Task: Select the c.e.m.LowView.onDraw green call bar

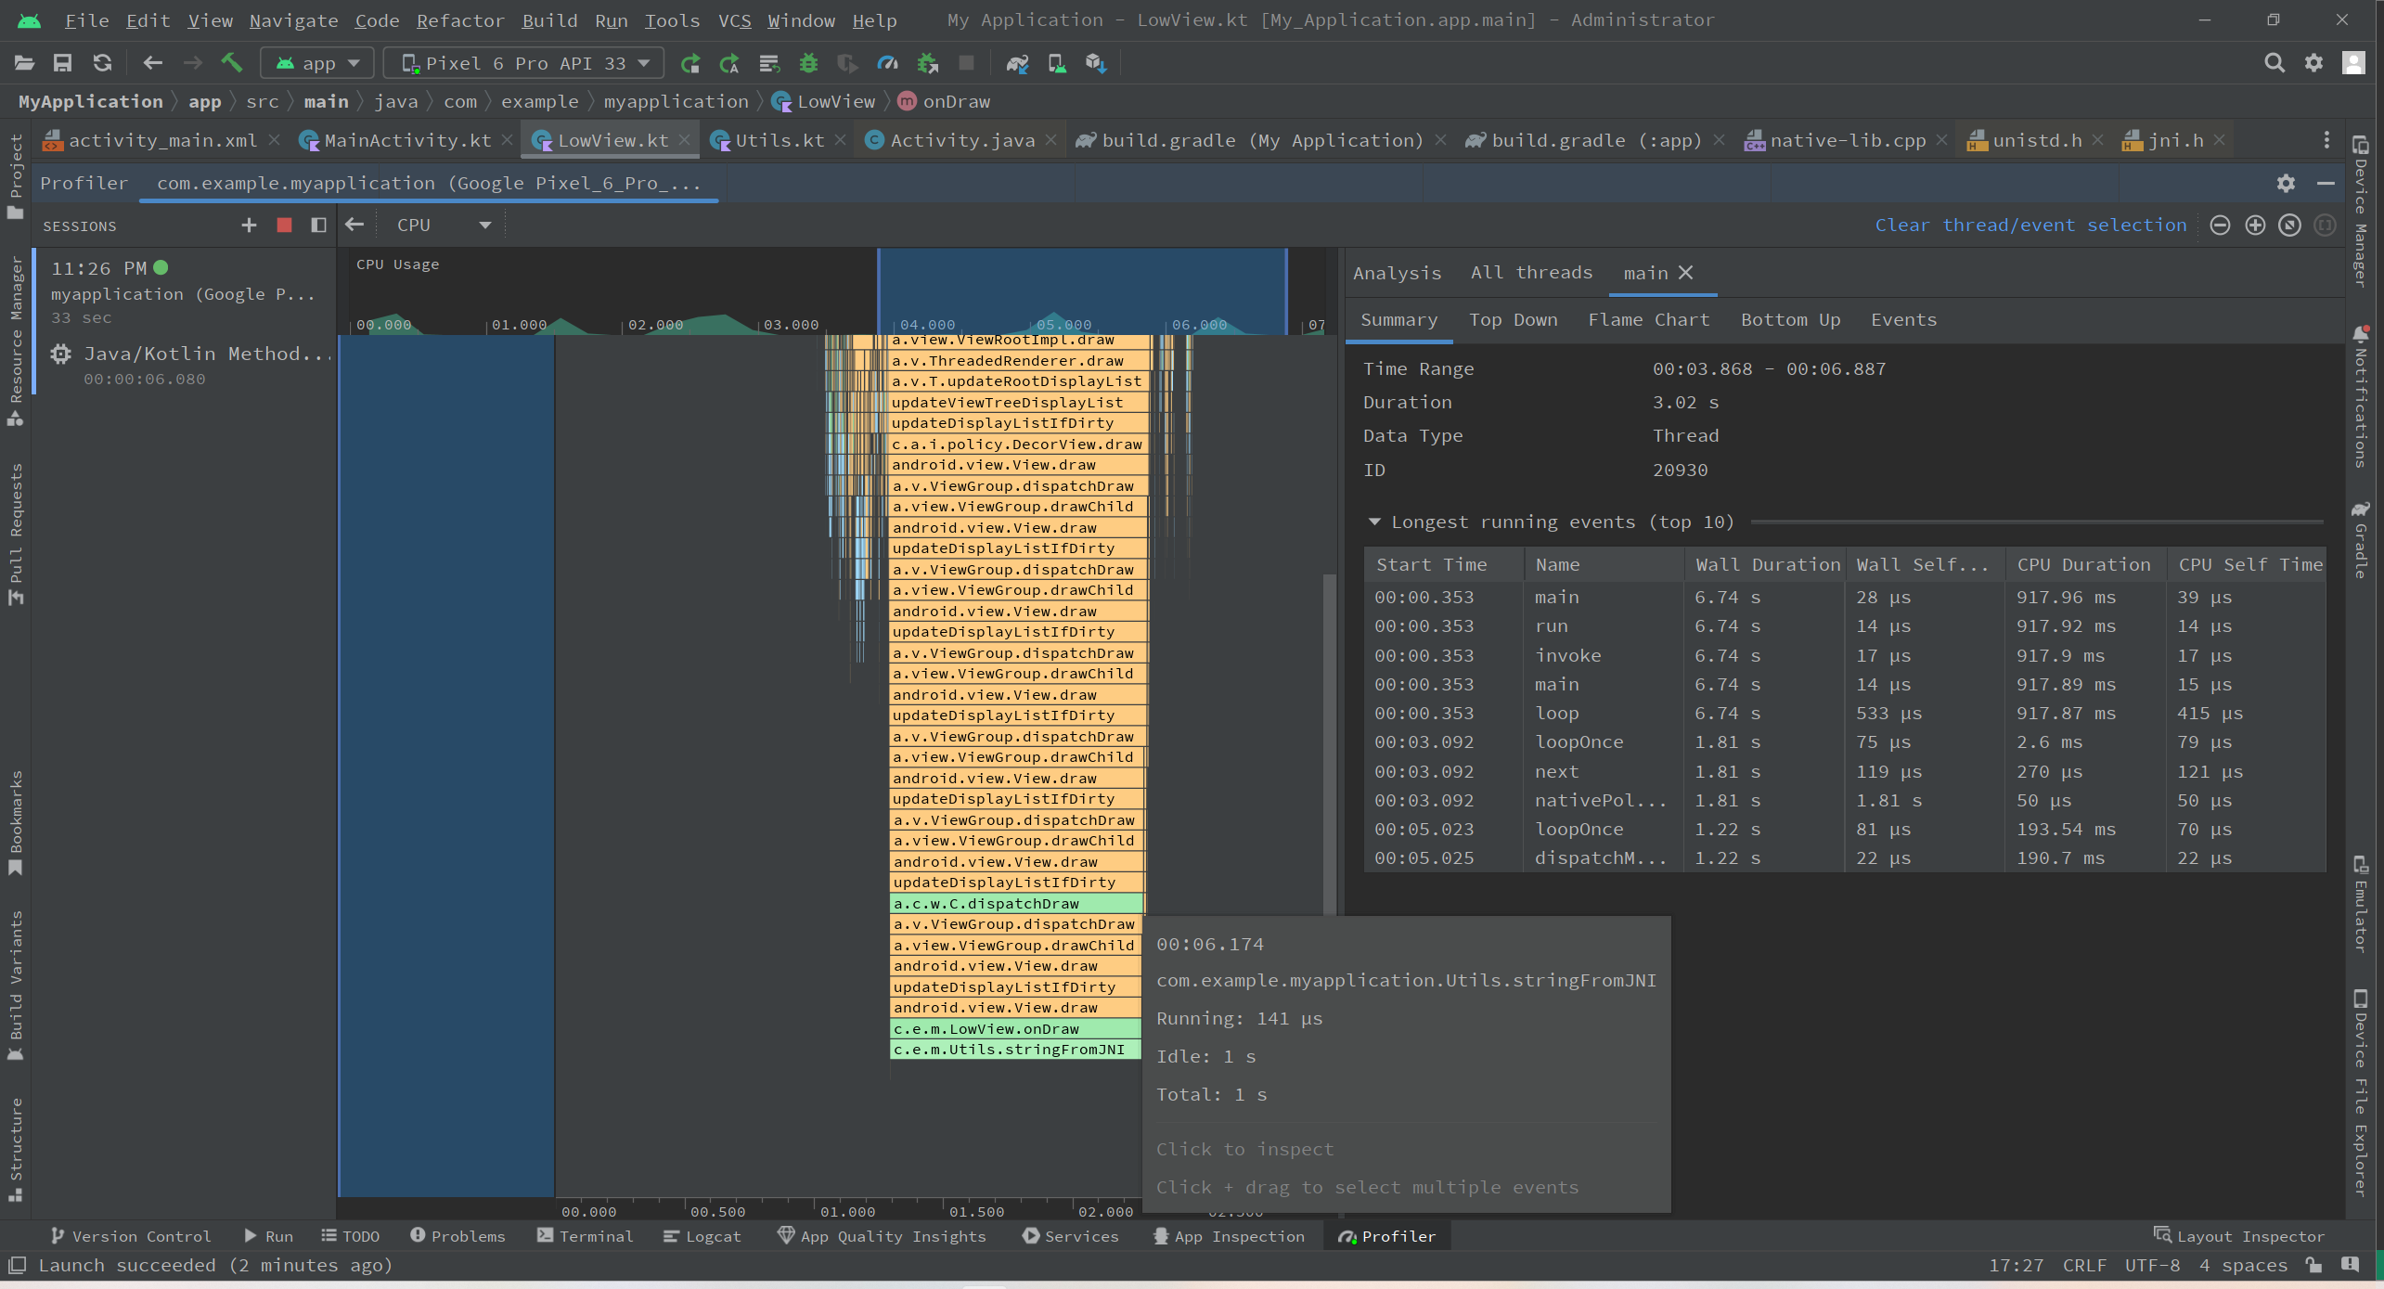Action: [x=1014, y=1028]
